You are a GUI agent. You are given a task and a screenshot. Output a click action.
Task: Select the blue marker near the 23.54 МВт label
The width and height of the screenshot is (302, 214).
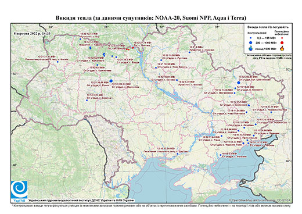(x=178, y=154)
